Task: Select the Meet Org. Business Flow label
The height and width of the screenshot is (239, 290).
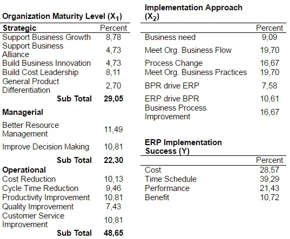Action: pos(188,50)
